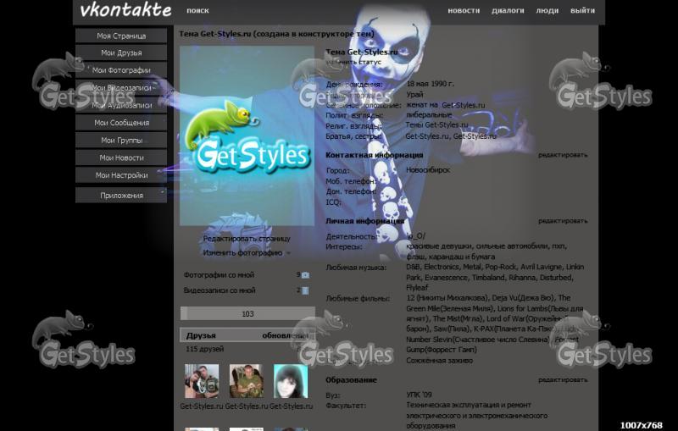This screenshot has height=431, width=678.
Task: Click the photos icon next to count 9
Action: 305,275
